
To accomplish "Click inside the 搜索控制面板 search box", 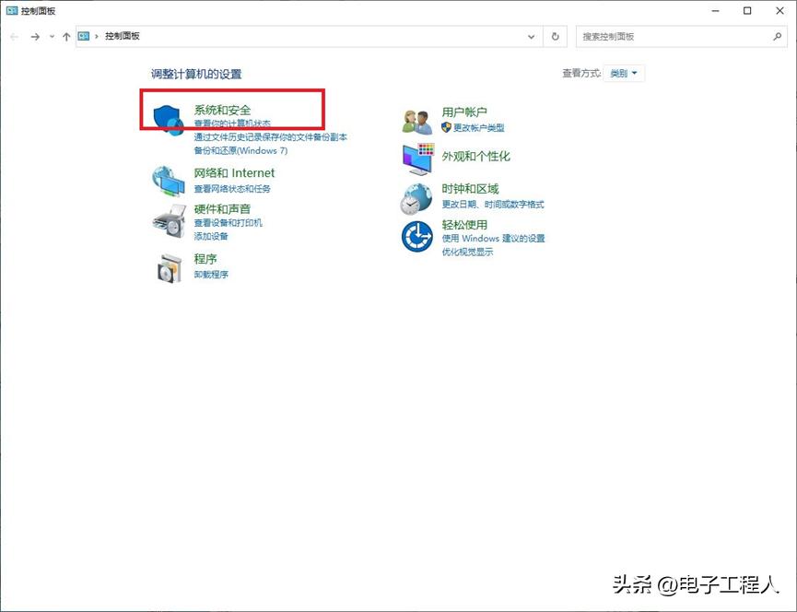I will pos(682,37).
